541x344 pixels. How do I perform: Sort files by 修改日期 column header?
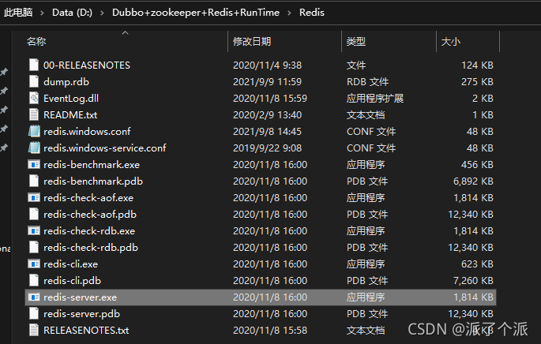252,42
